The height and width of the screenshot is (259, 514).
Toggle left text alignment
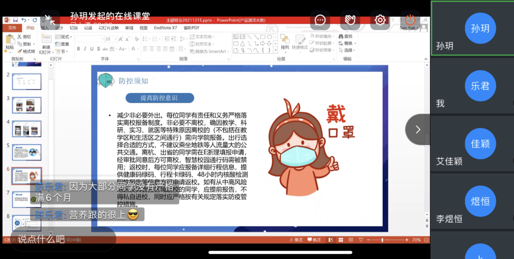pyautogui.click(x=145, y=49)
